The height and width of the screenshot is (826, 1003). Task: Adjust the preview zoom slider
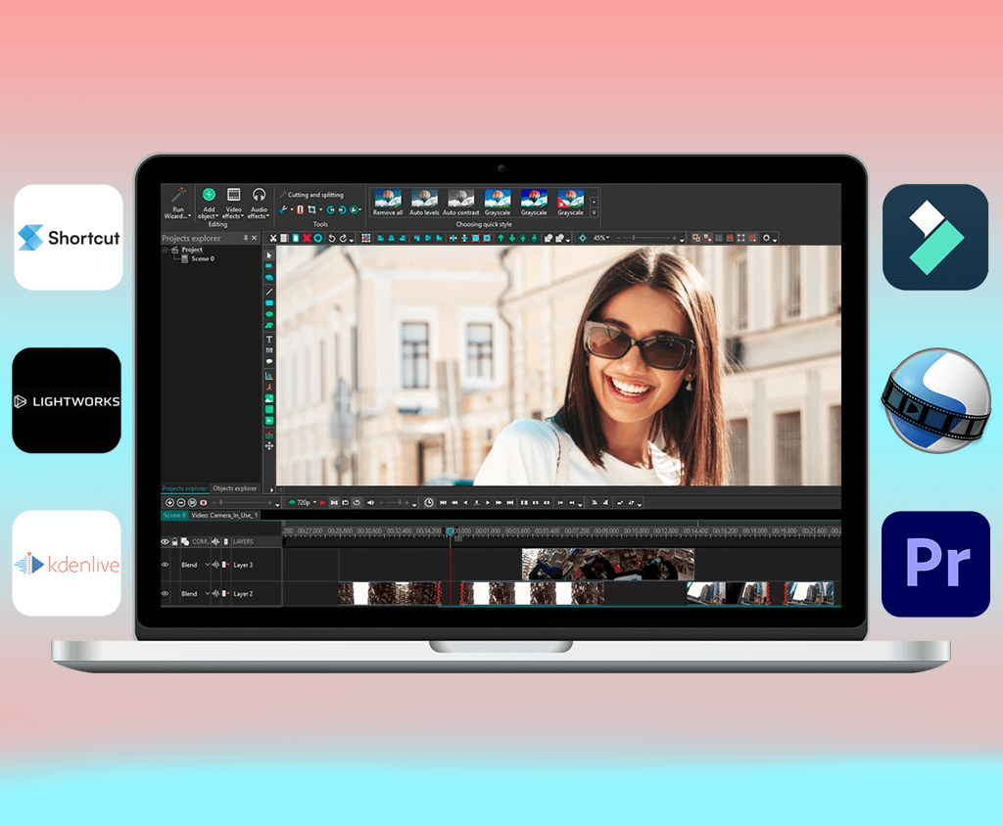click(646, 238)
